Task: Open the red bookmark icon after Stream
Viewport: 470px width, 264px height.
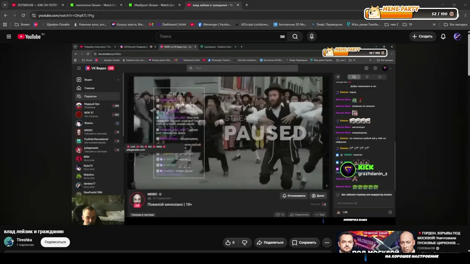Action: [x=36, y=25]
